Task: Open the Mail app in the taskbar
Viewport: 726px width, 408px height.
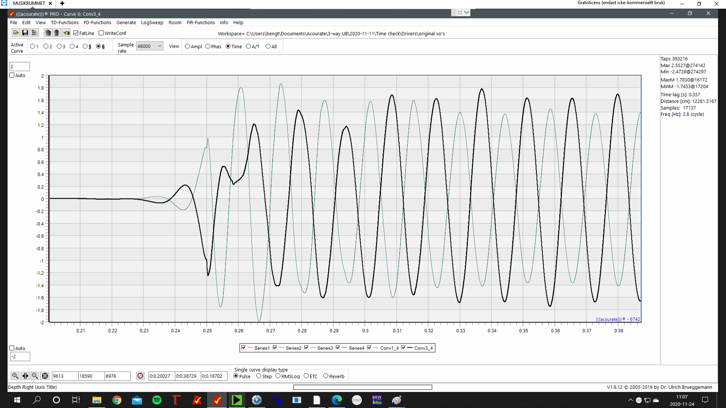Action: (x=137, y=400)
